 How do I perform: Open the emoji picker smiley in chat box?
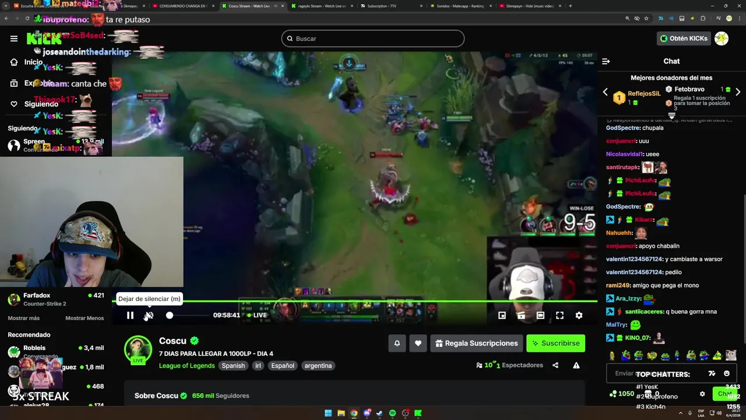click(x=726, y=373)
